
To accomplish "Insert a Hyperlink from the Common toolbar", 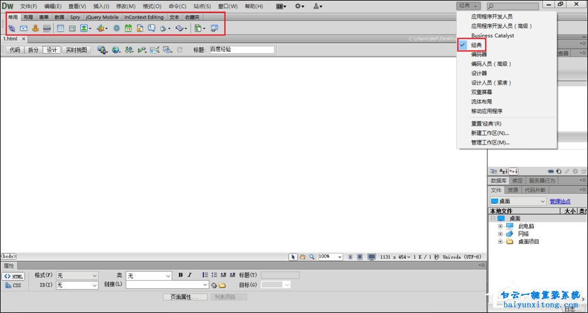I will pyautogui.click(x=12, y=28).
